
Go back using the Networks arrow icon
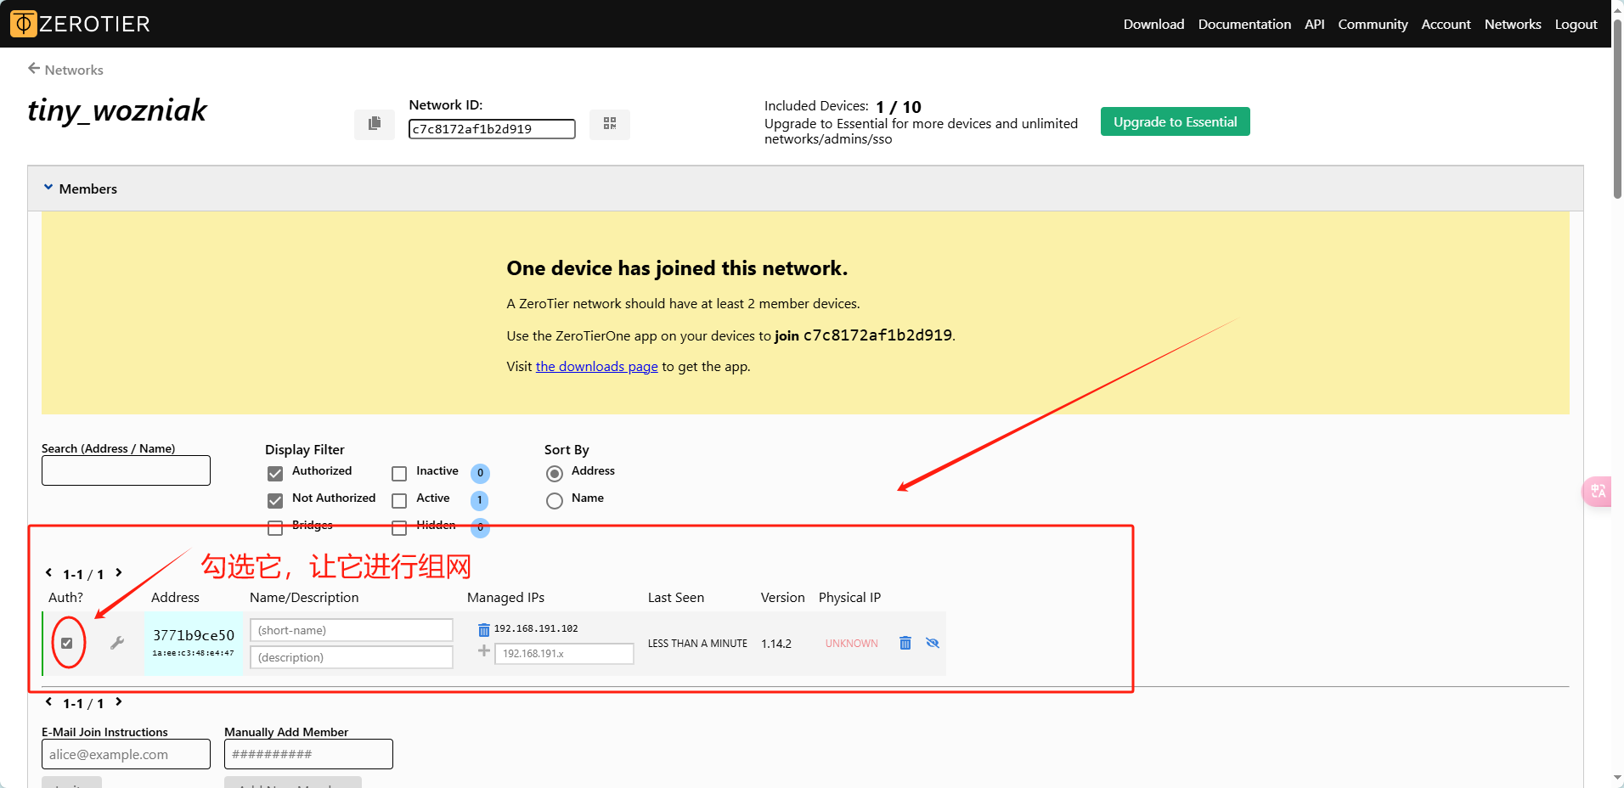coord(34,68)
